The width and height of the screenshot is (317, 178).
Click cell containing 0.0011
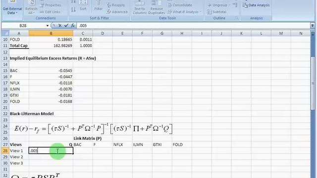[83, 40]
